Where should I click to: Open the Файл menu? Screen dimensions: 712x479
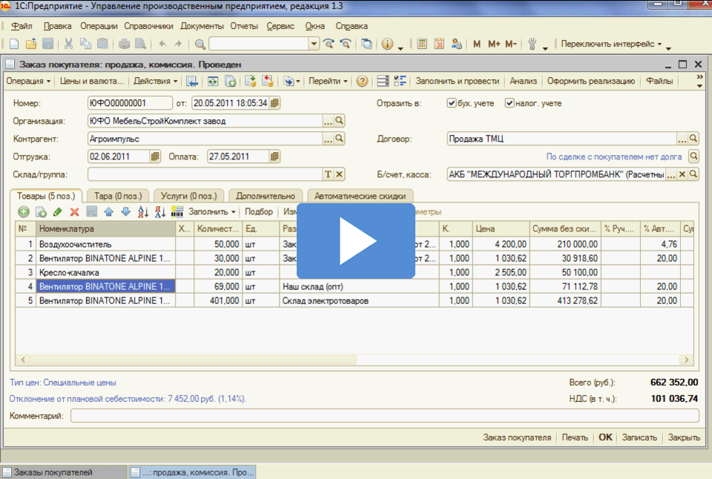pos(22,26)
